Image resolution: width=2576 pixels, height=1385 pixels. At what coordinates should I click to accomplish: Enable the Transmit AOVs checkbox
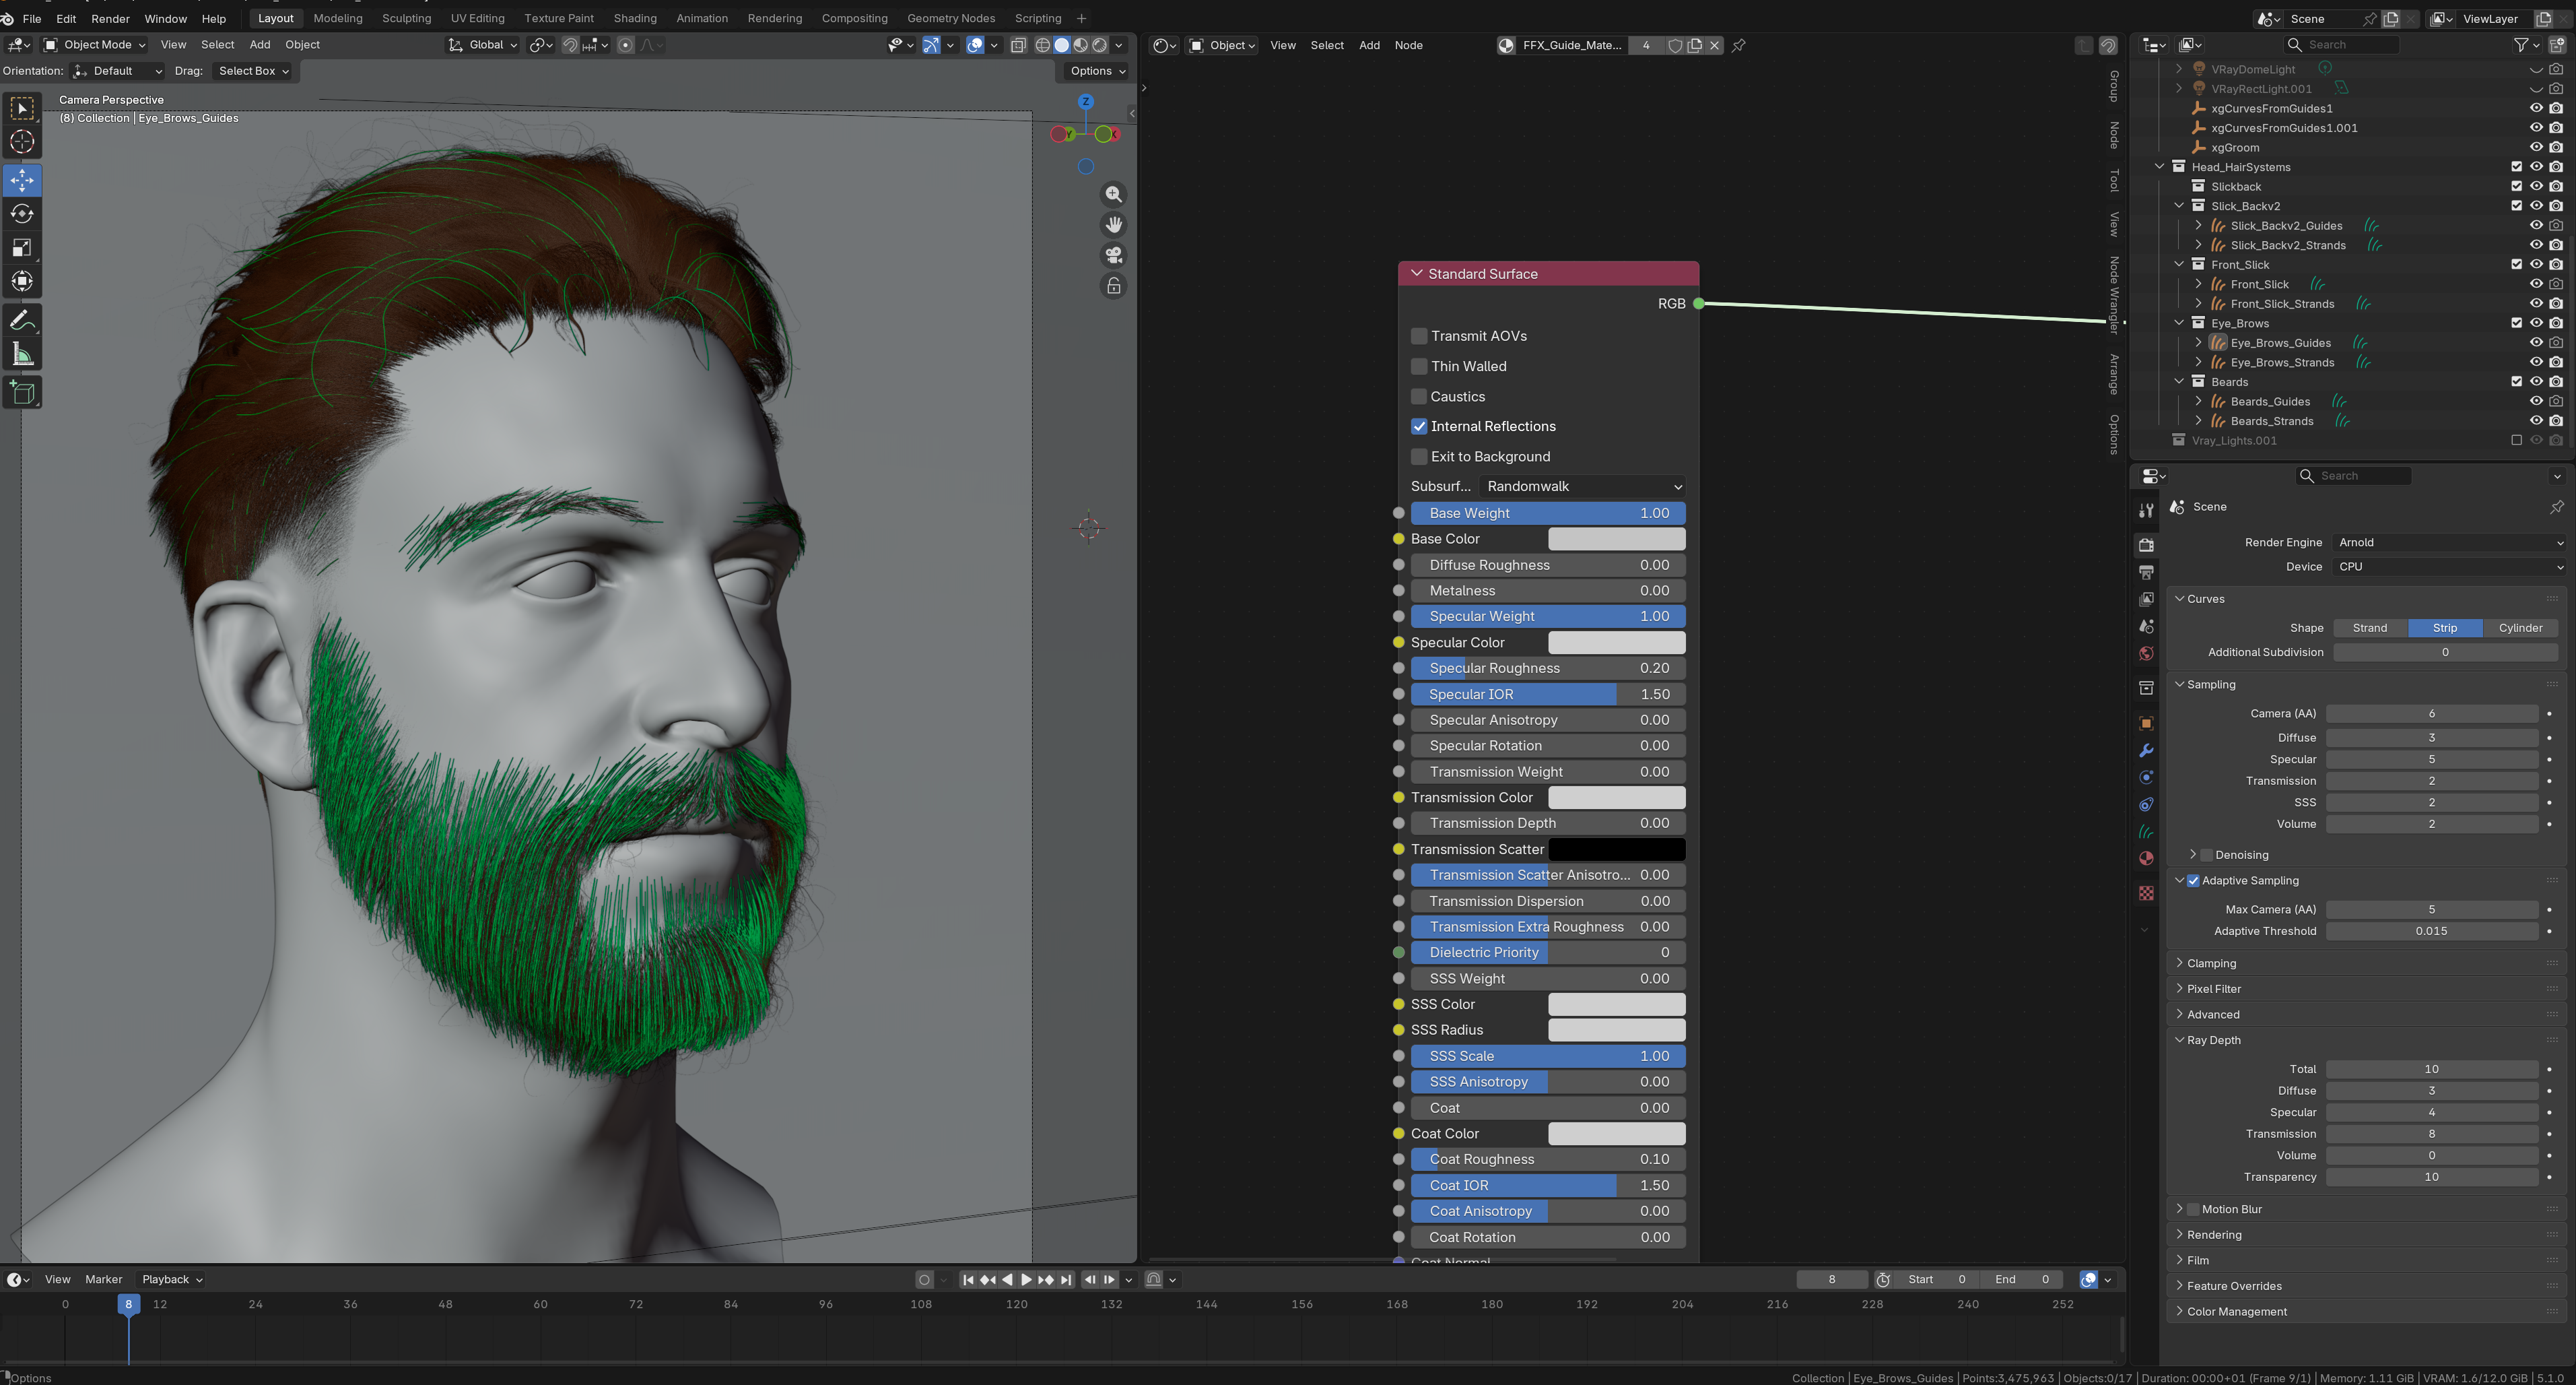pyautogui.click(x=1419, y=336)
